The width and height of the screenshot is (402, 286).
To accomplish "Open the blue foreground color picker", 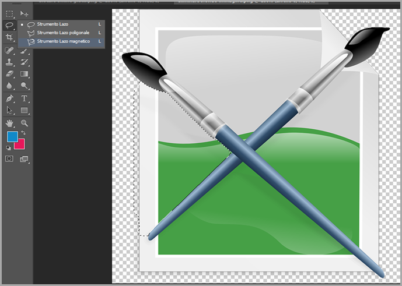I will (12, 136).
